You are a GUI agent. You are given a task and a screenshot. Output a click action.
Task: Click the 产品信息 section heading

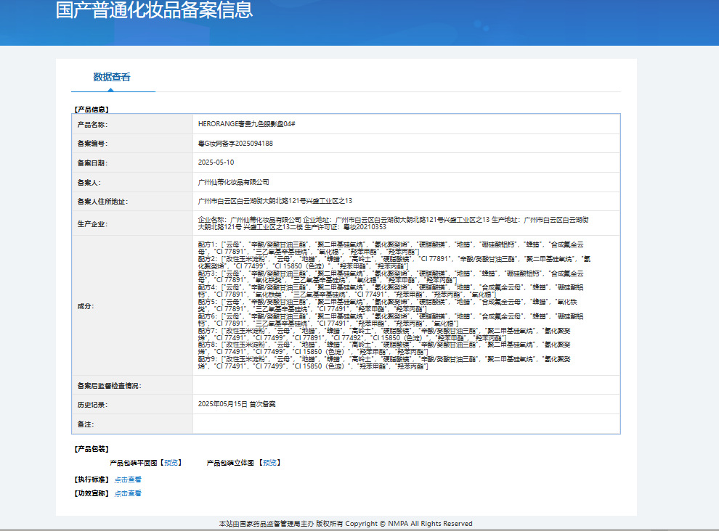point(92,110)
